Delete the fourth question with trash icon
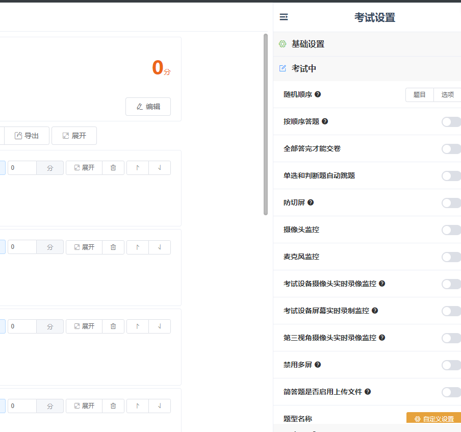Image resolution: width=461 pixels, height=432 pixels. point(113,406)
